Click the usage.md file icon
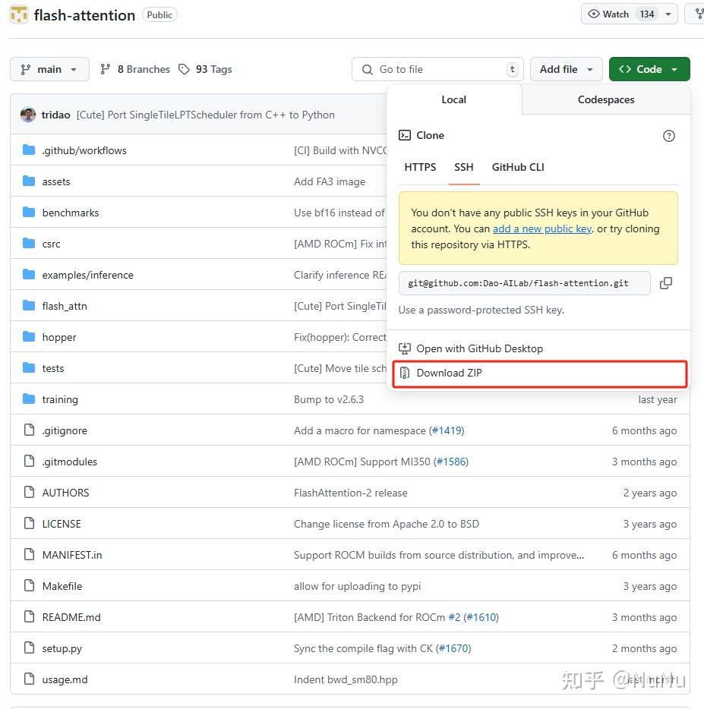Image resolution: width=704 pixels, height=709 pixels. click(x=29, y=679)
